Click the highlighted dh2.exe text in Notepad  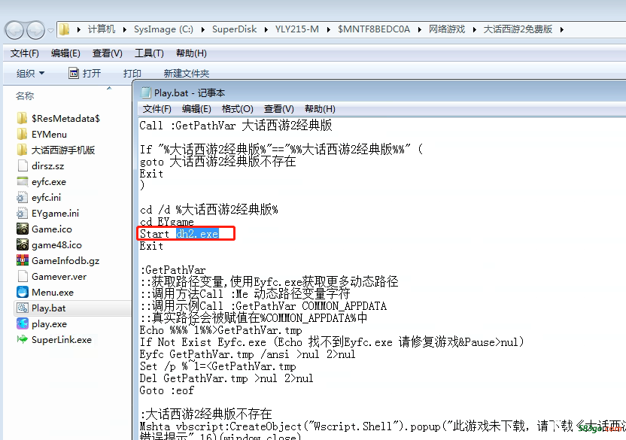[x=197, y=234]
